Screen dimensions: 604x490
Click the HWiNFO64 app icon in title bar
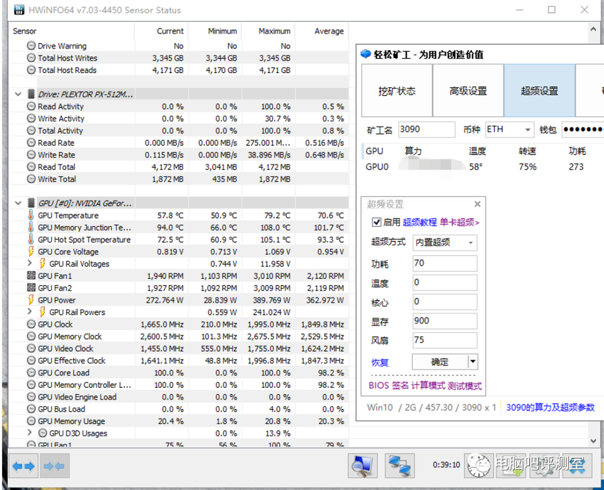(x=18, y=9)
